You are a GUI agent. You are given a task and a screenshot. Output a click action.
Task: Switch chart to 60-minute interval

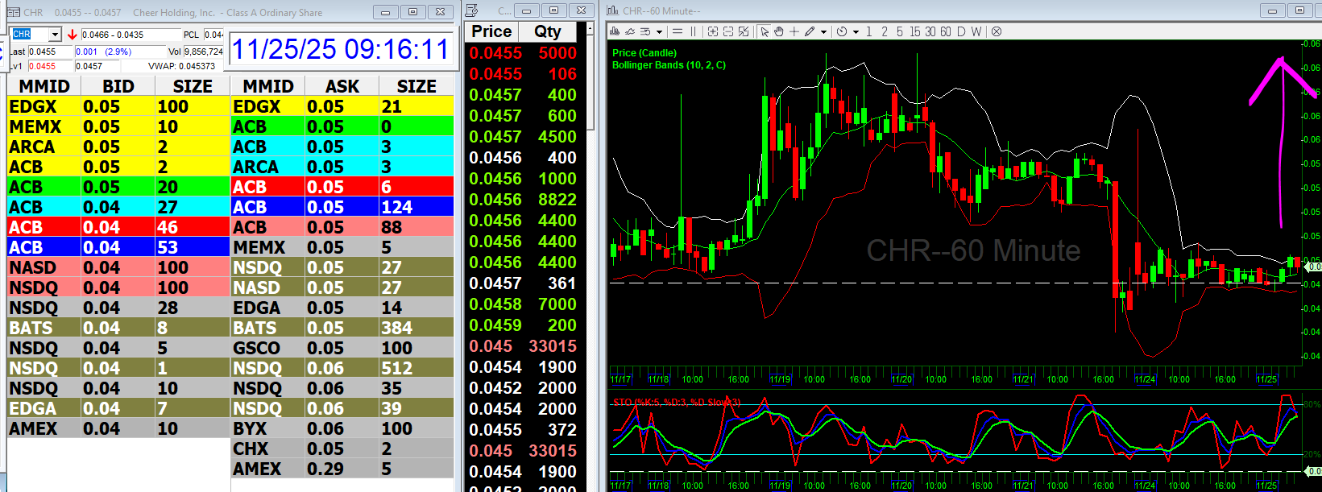pos(946,31)
